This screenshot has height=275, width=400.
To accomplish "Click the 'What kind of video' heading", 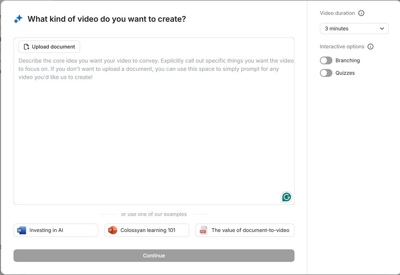I will [107, 19].
